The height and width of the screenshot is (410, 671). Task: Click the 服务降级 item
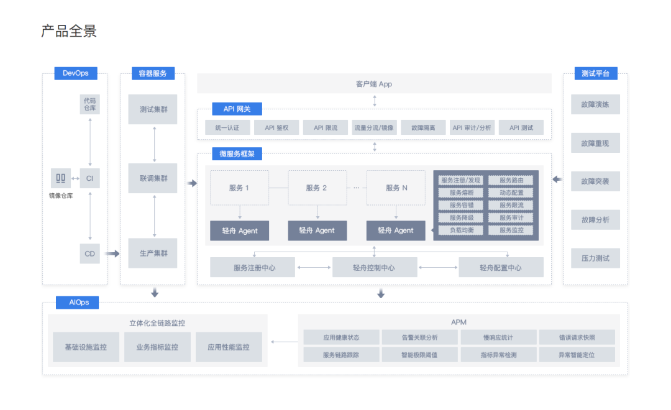[461, 217]
